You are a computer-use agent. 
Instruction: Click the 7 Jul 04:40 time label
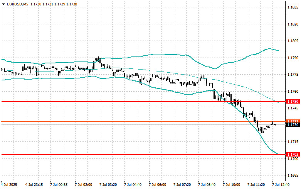tap(133, 185)
